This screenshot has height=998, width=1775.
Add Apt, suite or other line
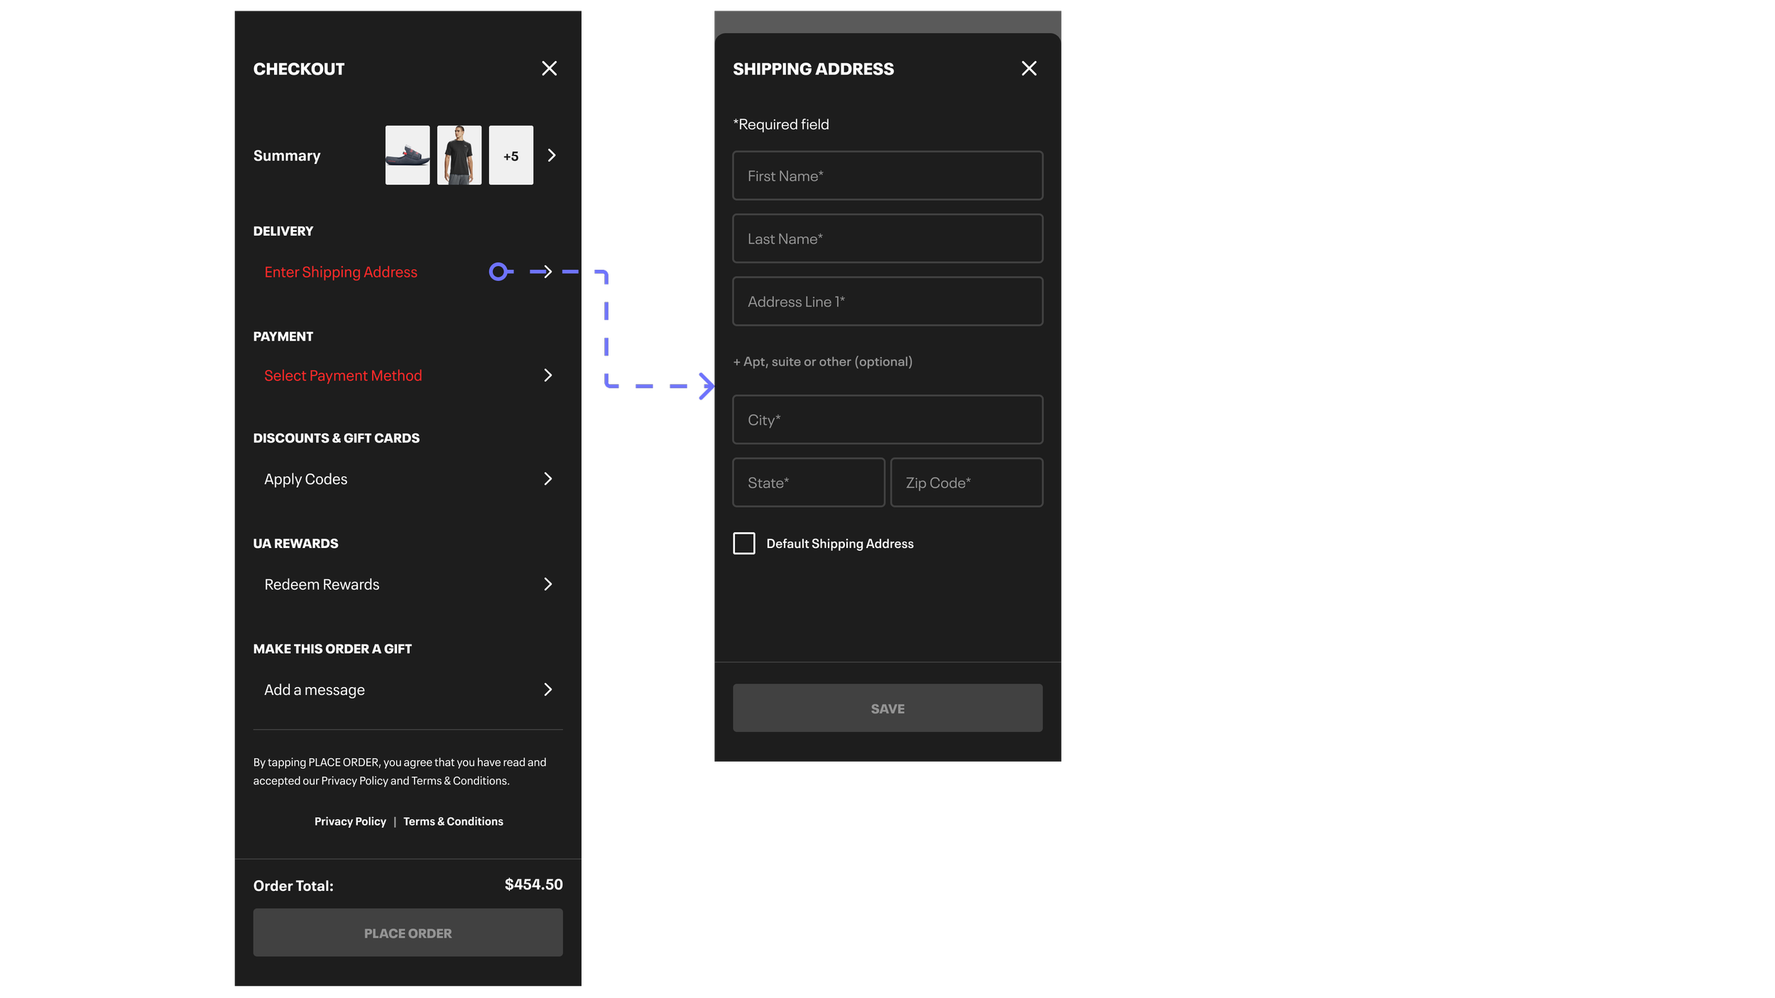(x=823, y=362)
